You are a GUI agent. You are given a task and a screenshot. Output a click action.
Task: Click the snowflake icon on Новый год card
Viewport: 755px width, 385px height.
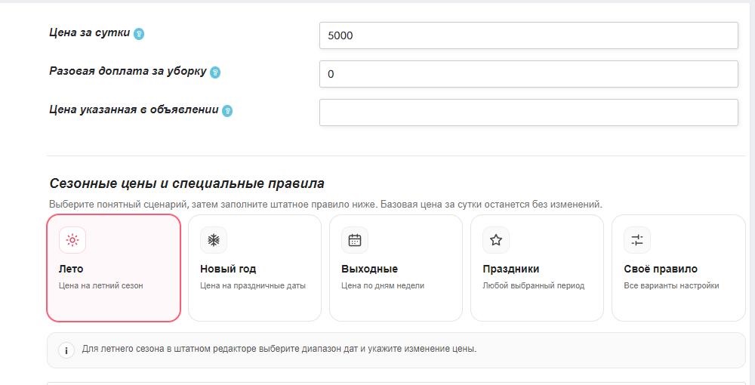[214, 240]
